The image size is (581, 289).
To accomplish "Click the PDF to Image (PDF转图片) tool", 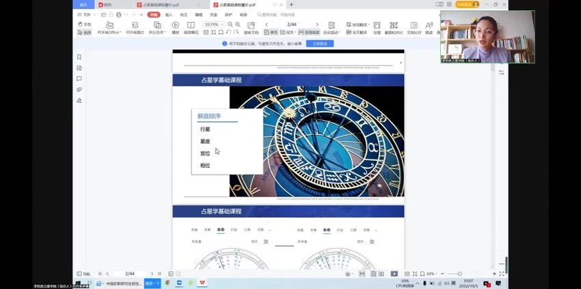I will pyautogui.click(x=135, y=28).
